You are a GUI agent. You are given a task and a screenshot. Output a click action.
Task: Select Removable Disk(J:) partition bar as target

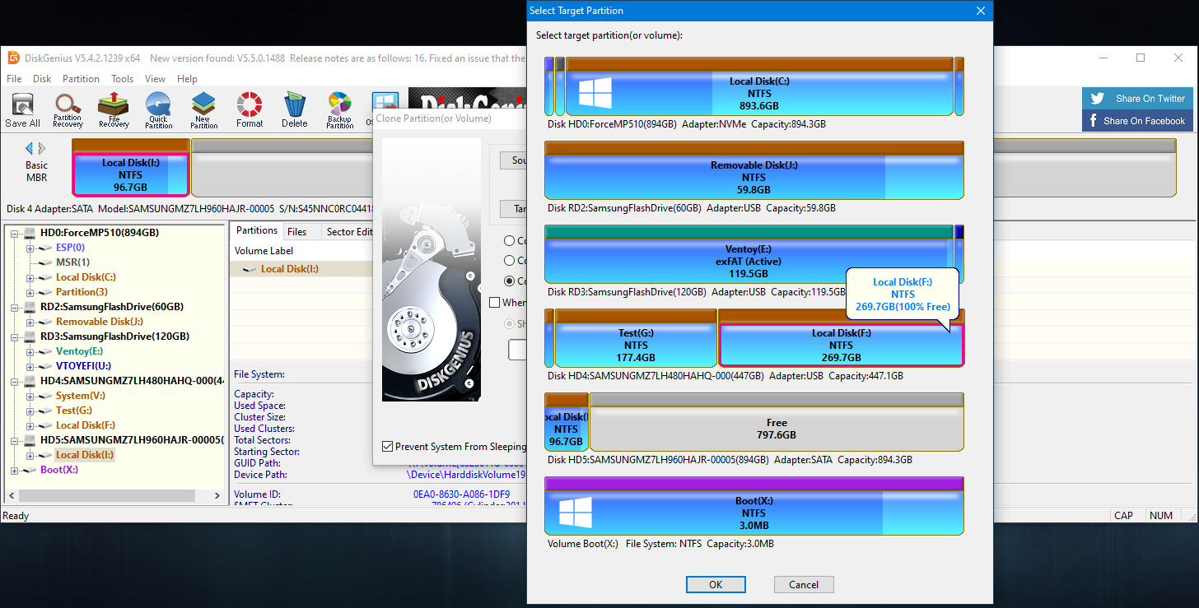pos(753,170)
